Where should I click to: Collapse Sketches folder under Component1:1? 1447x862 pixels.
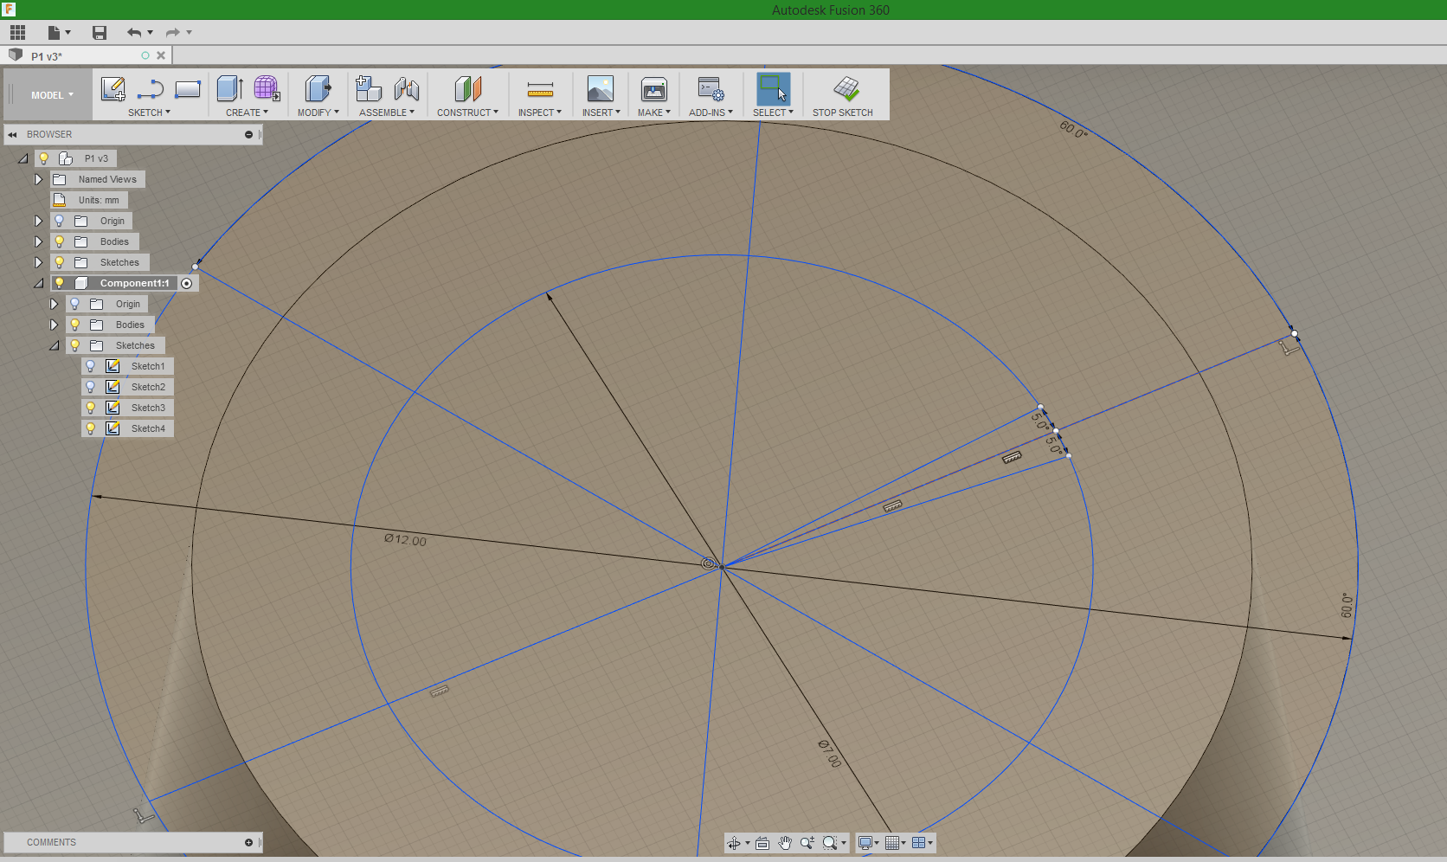[54, 345]
